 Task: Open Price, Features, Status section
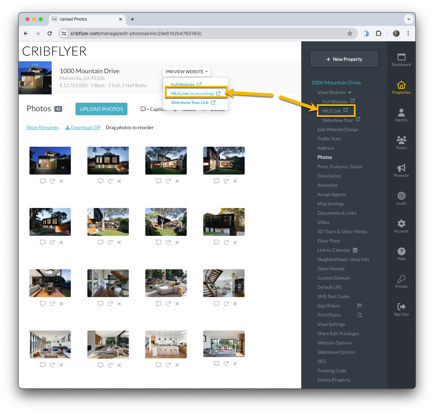340,167
